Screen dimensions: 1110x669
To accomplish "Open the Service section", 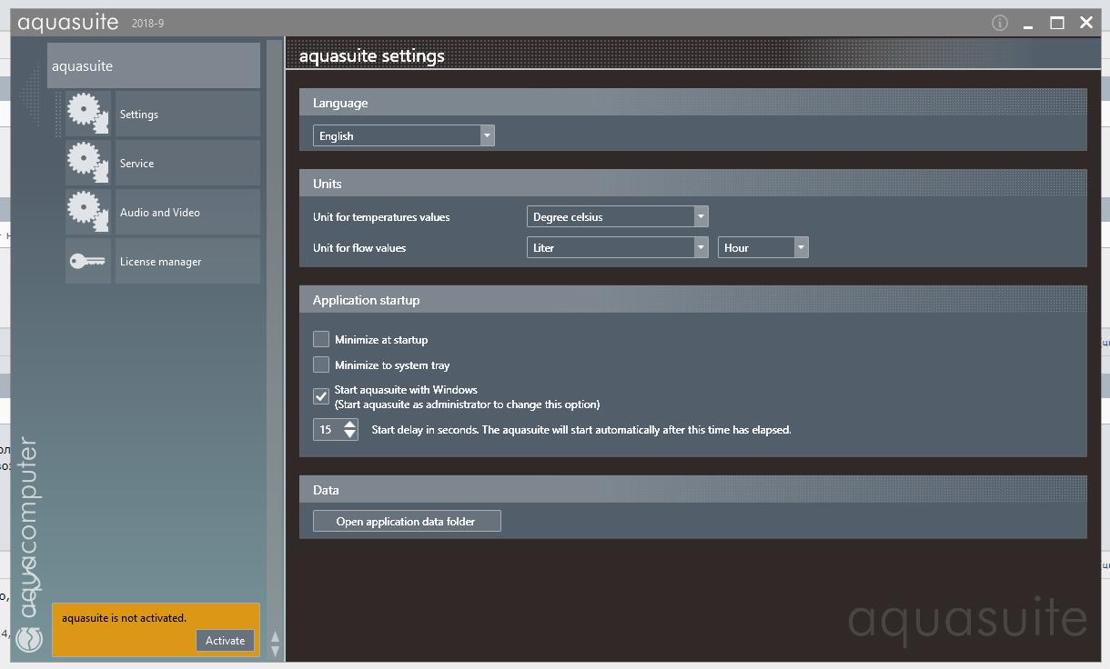I will 187,163.
